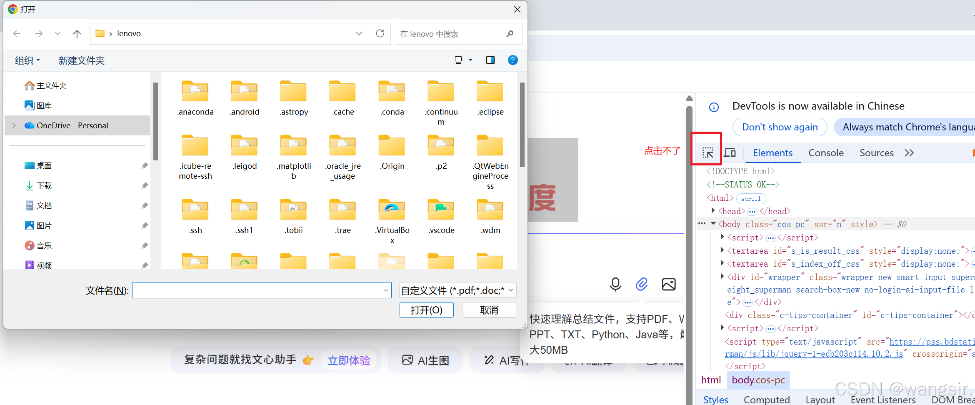
Task: Click 立即体验 link
Action: tap(349, 360)
